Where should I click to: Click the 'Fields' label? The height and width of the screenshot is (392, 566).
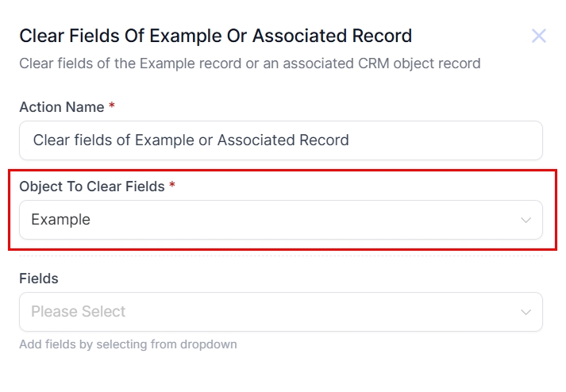(39, 279)
